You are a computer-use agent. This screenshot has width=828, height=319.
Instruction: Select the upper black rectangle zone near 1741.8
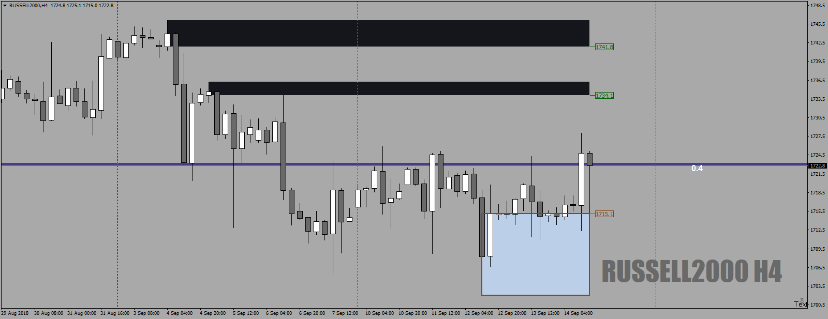point(378,34)
